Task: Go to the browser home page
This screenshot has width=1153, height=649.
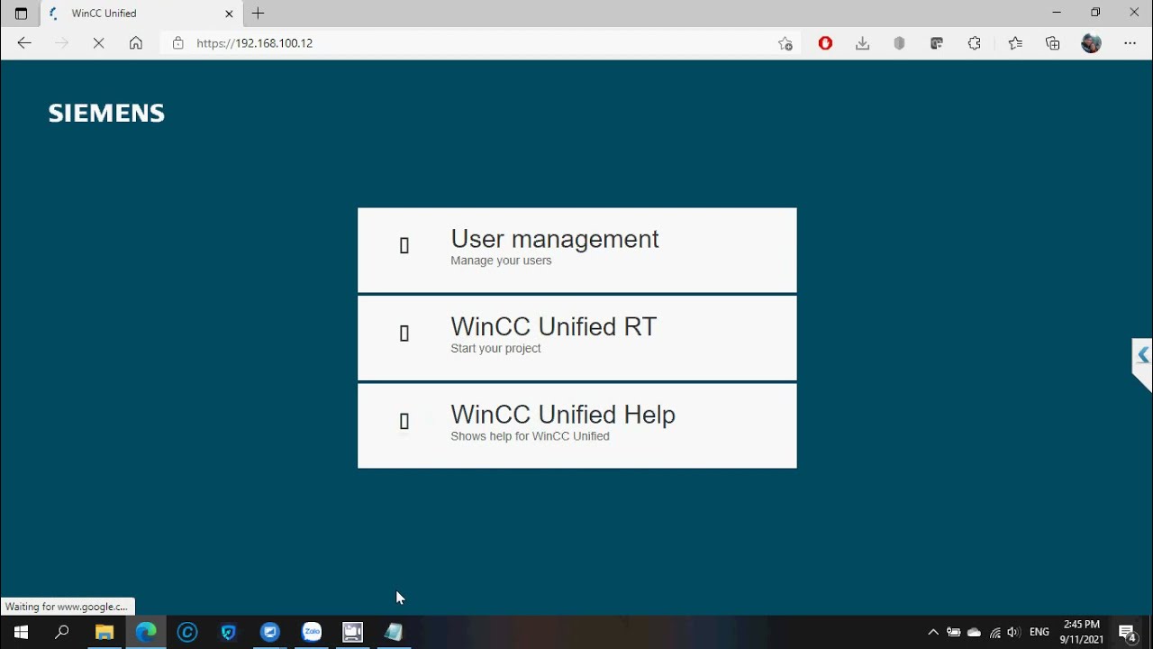Action: click(x=136, y=42)
